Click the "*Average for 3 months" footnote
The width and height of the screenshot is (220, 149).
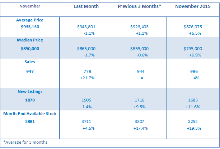[x=25, y=142]
